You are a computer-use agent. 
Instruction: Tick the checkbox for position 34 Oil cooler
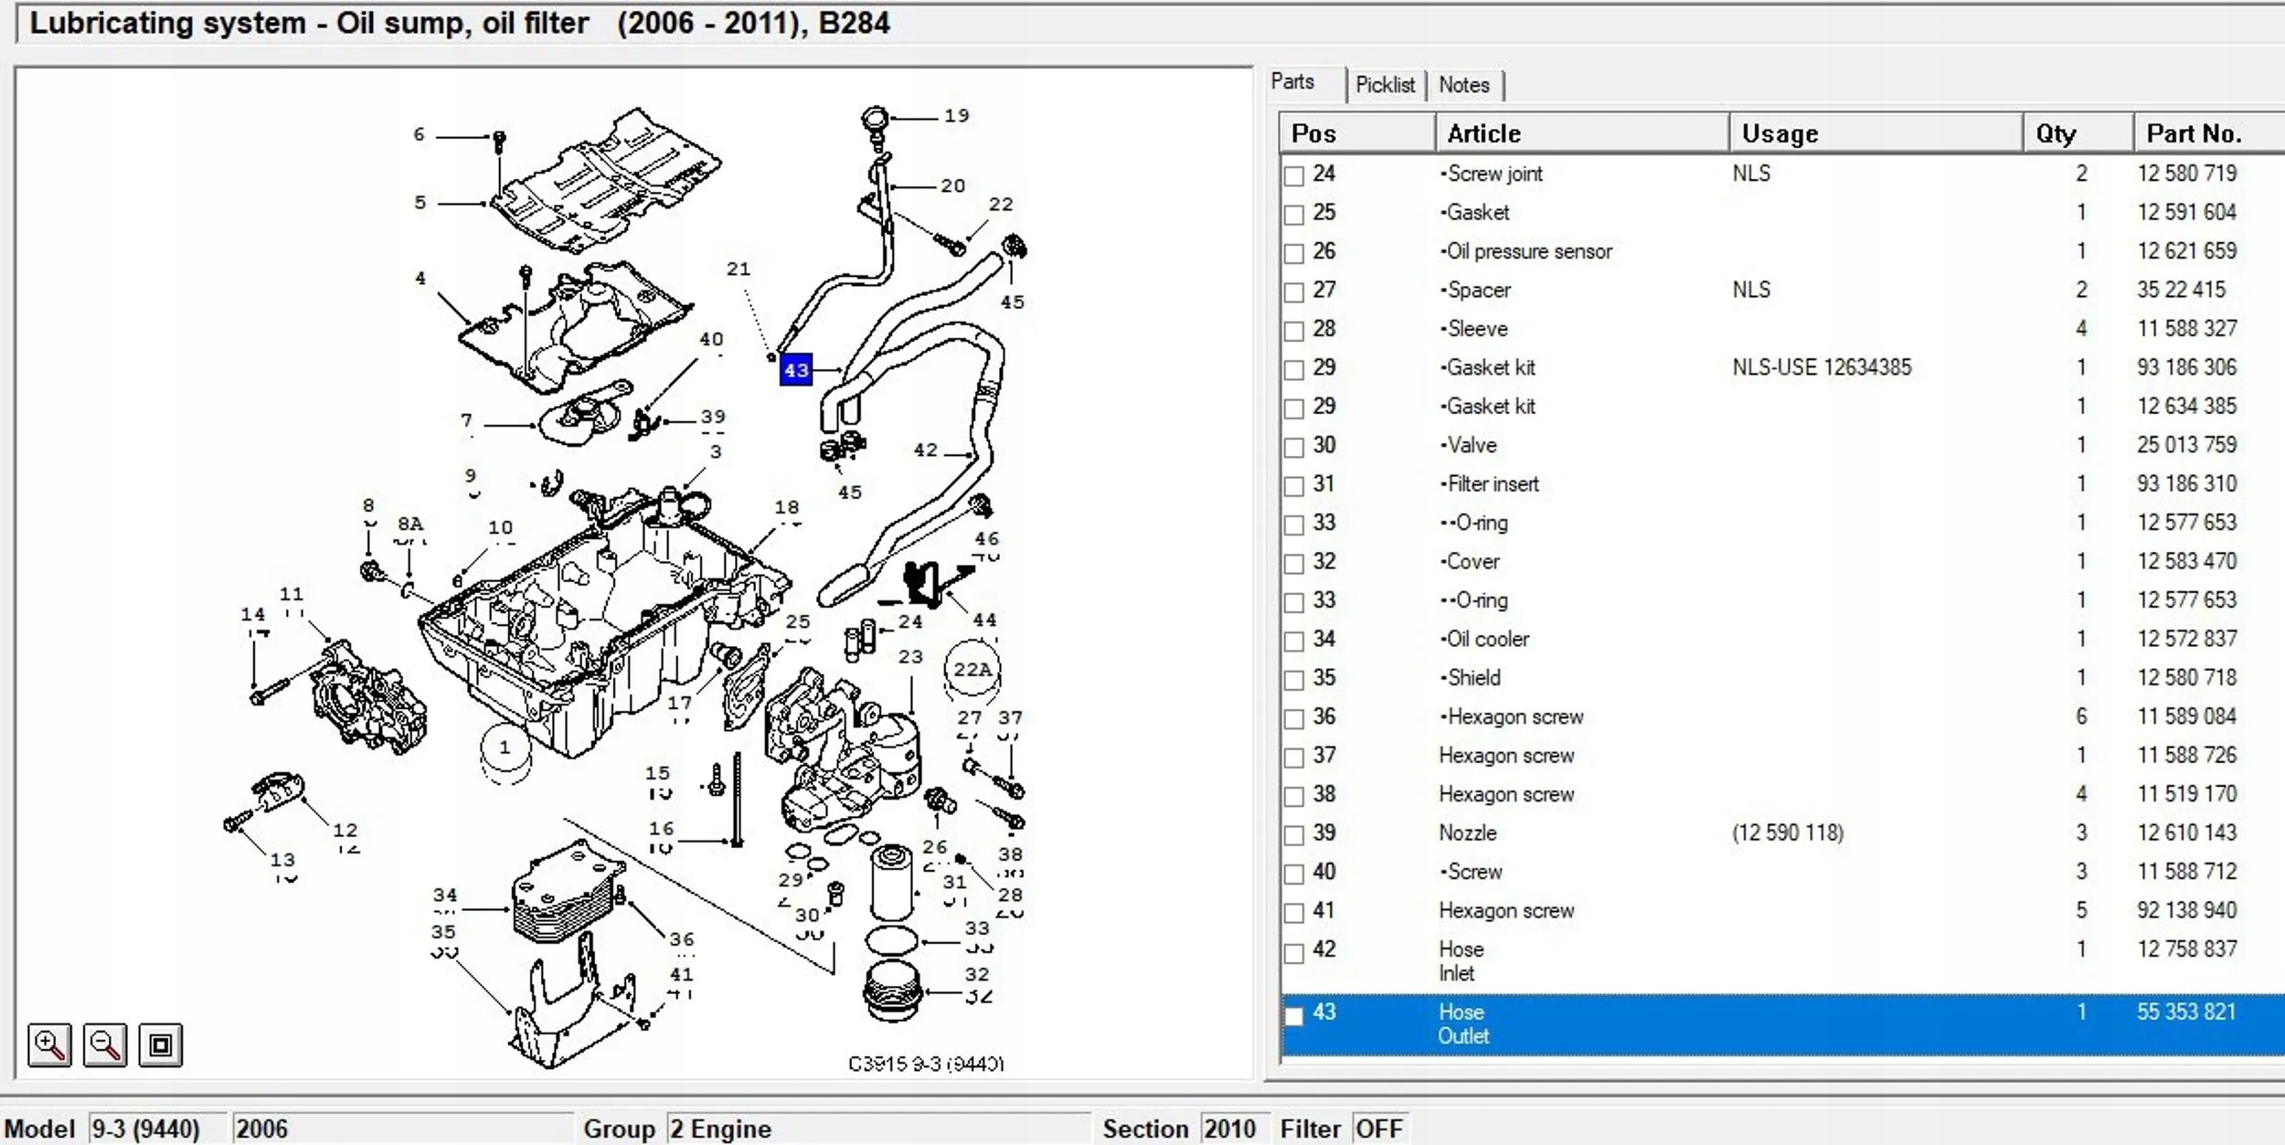[x=1293, y=641]
